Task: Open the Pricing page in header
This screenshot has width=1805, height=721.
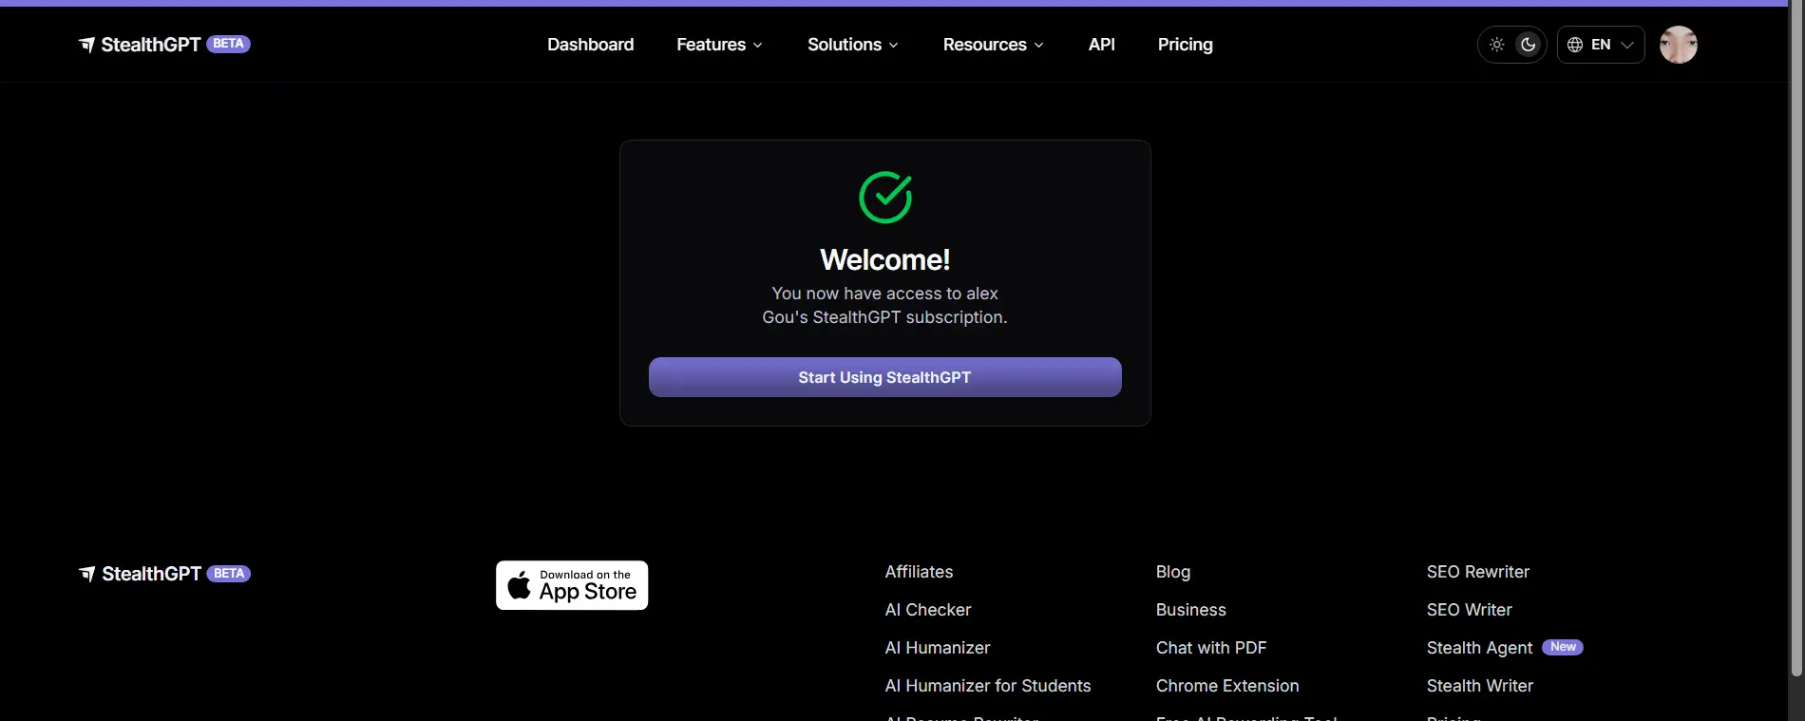Action: 1186,45
